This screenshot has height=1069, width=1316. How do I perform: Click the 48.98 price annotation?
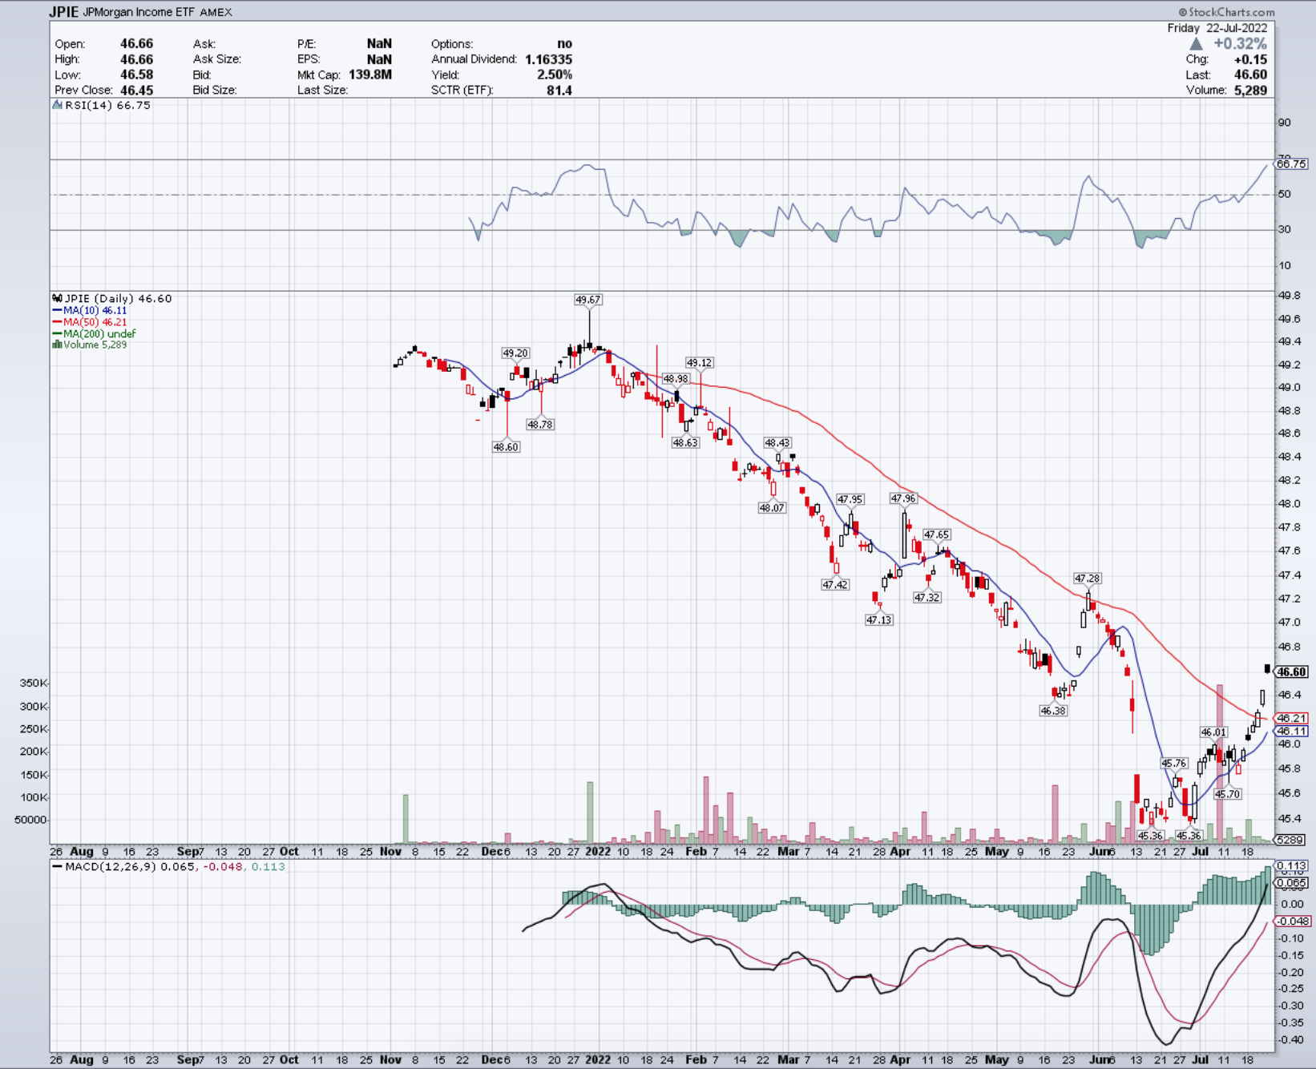coord(676,379)
